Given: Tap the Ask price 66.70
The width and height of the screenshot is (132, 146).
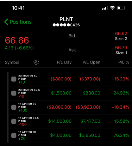Looking at the screenshot, I should 121,48.
